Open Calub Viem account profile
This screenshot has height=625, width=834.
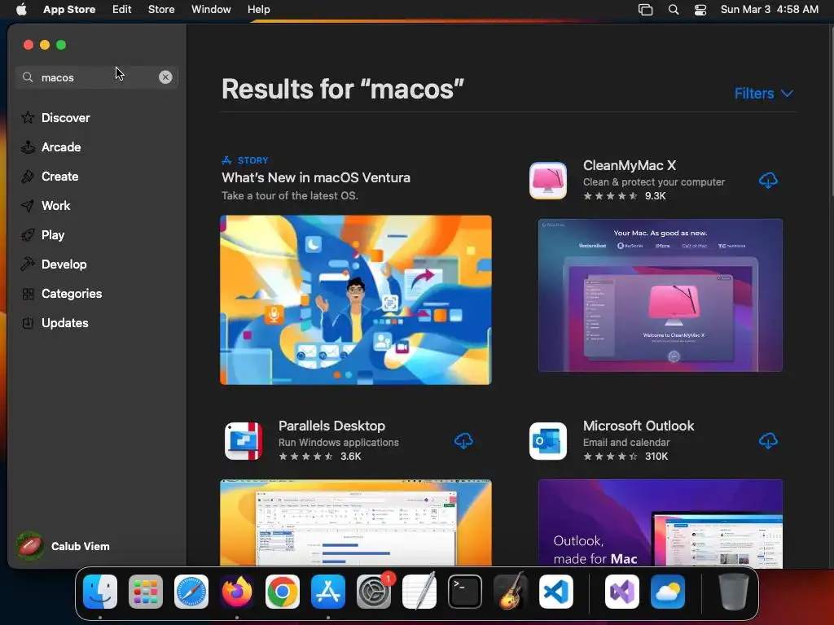(x=63, y=546)
